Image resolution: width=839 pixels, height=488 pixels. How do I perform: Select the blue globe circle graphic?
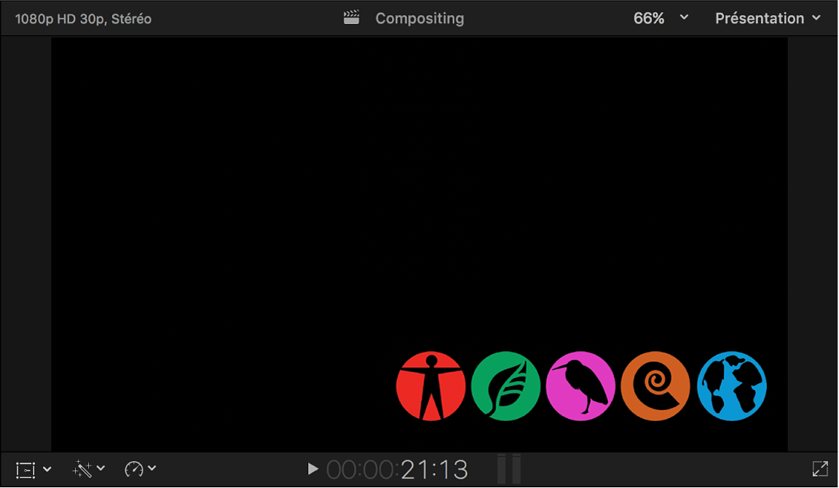coord(731,387)
